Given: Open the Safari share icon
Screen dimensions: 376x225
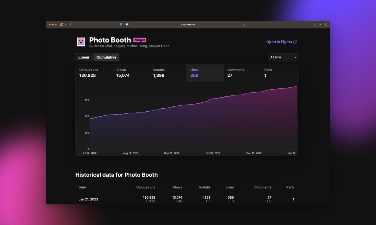Looking at the screenshot, I should click(315, 25).
